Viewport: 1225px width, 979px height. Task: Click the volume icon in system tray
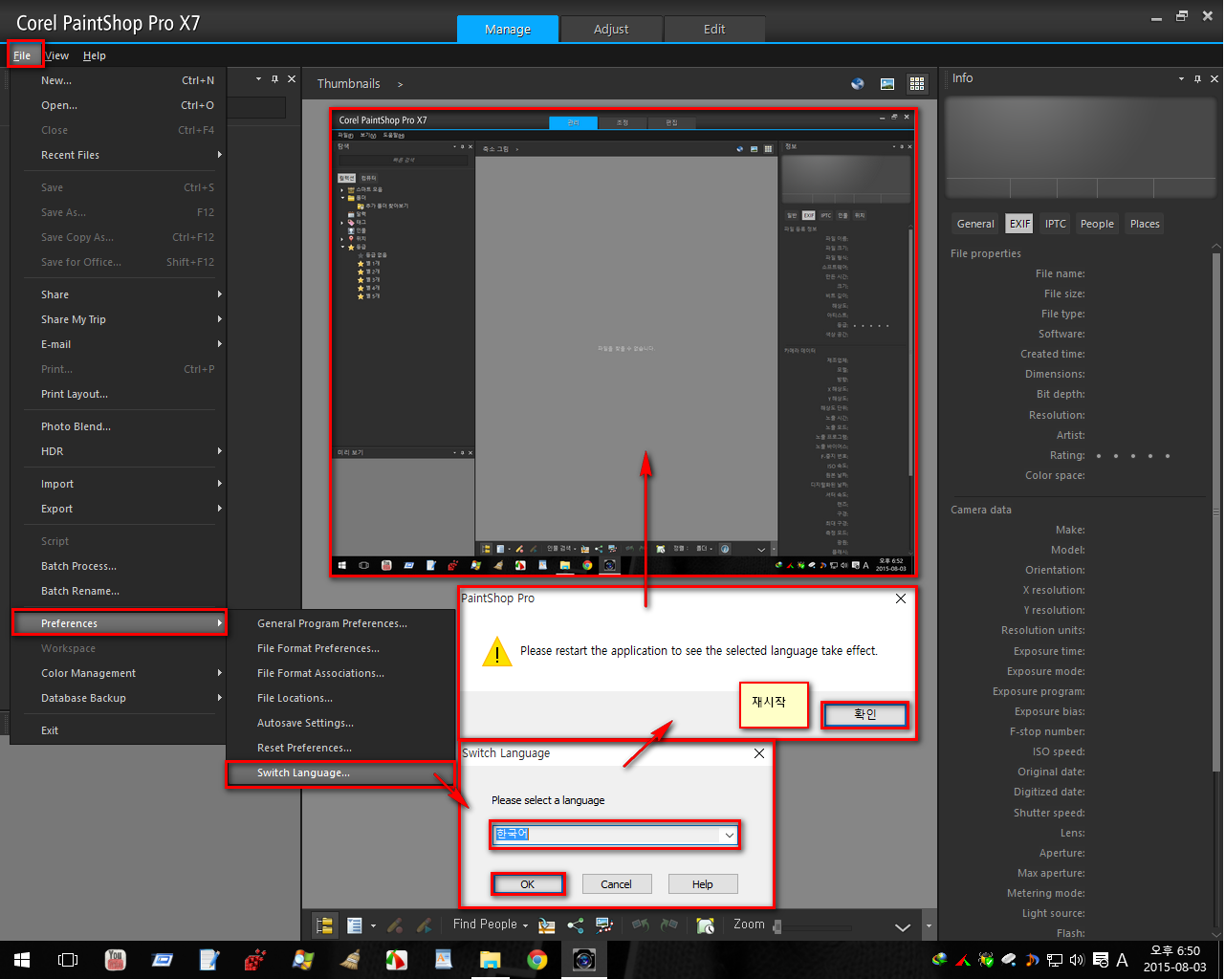pyautogui.click(x=1078, y=960)
